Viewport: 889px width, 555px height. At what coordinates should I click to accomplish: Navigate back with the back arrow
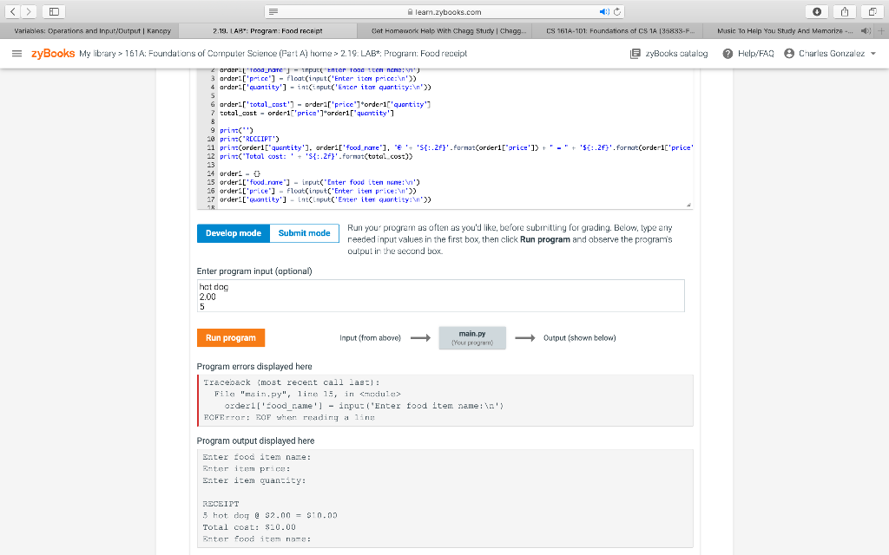[11, 10]
